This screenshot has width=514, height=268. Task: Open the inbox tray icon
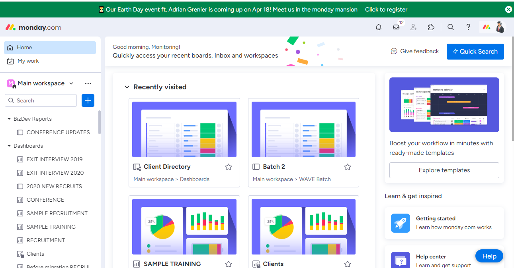[x=396, y=27]
